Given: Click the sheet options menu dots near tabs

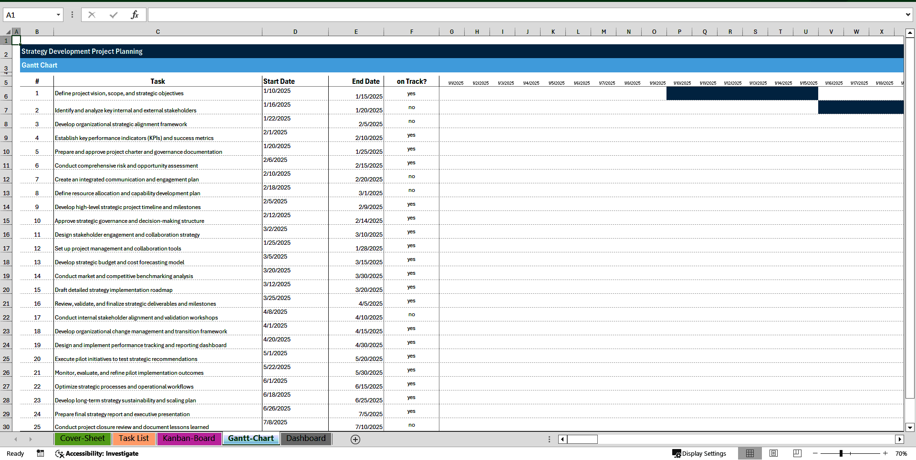Looking at the screenshot, I should [549, 439].
